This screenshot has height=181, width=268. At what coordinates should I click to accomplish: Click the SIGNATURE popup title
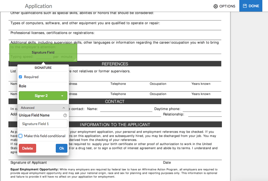pyautogui.click(x=43, y=68)
